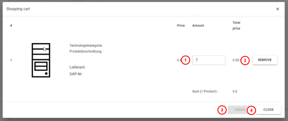Click the SAP-Nr. label
The image size is (288, 121).
coord(76,74)
